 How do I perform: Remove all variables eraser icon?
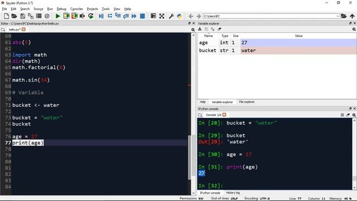[x=219, y=29]
